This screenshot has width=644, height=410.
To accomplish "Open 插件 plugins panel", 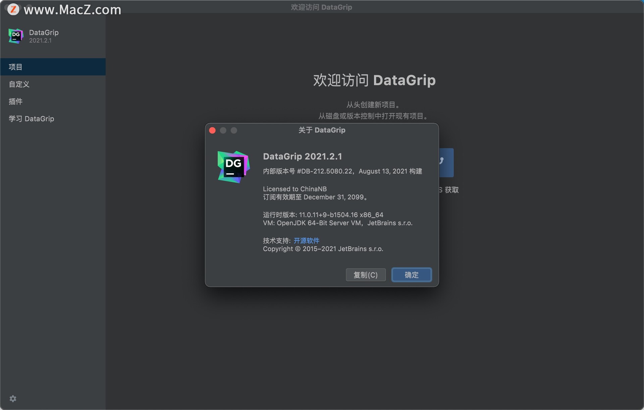I will tap(15, 100).
